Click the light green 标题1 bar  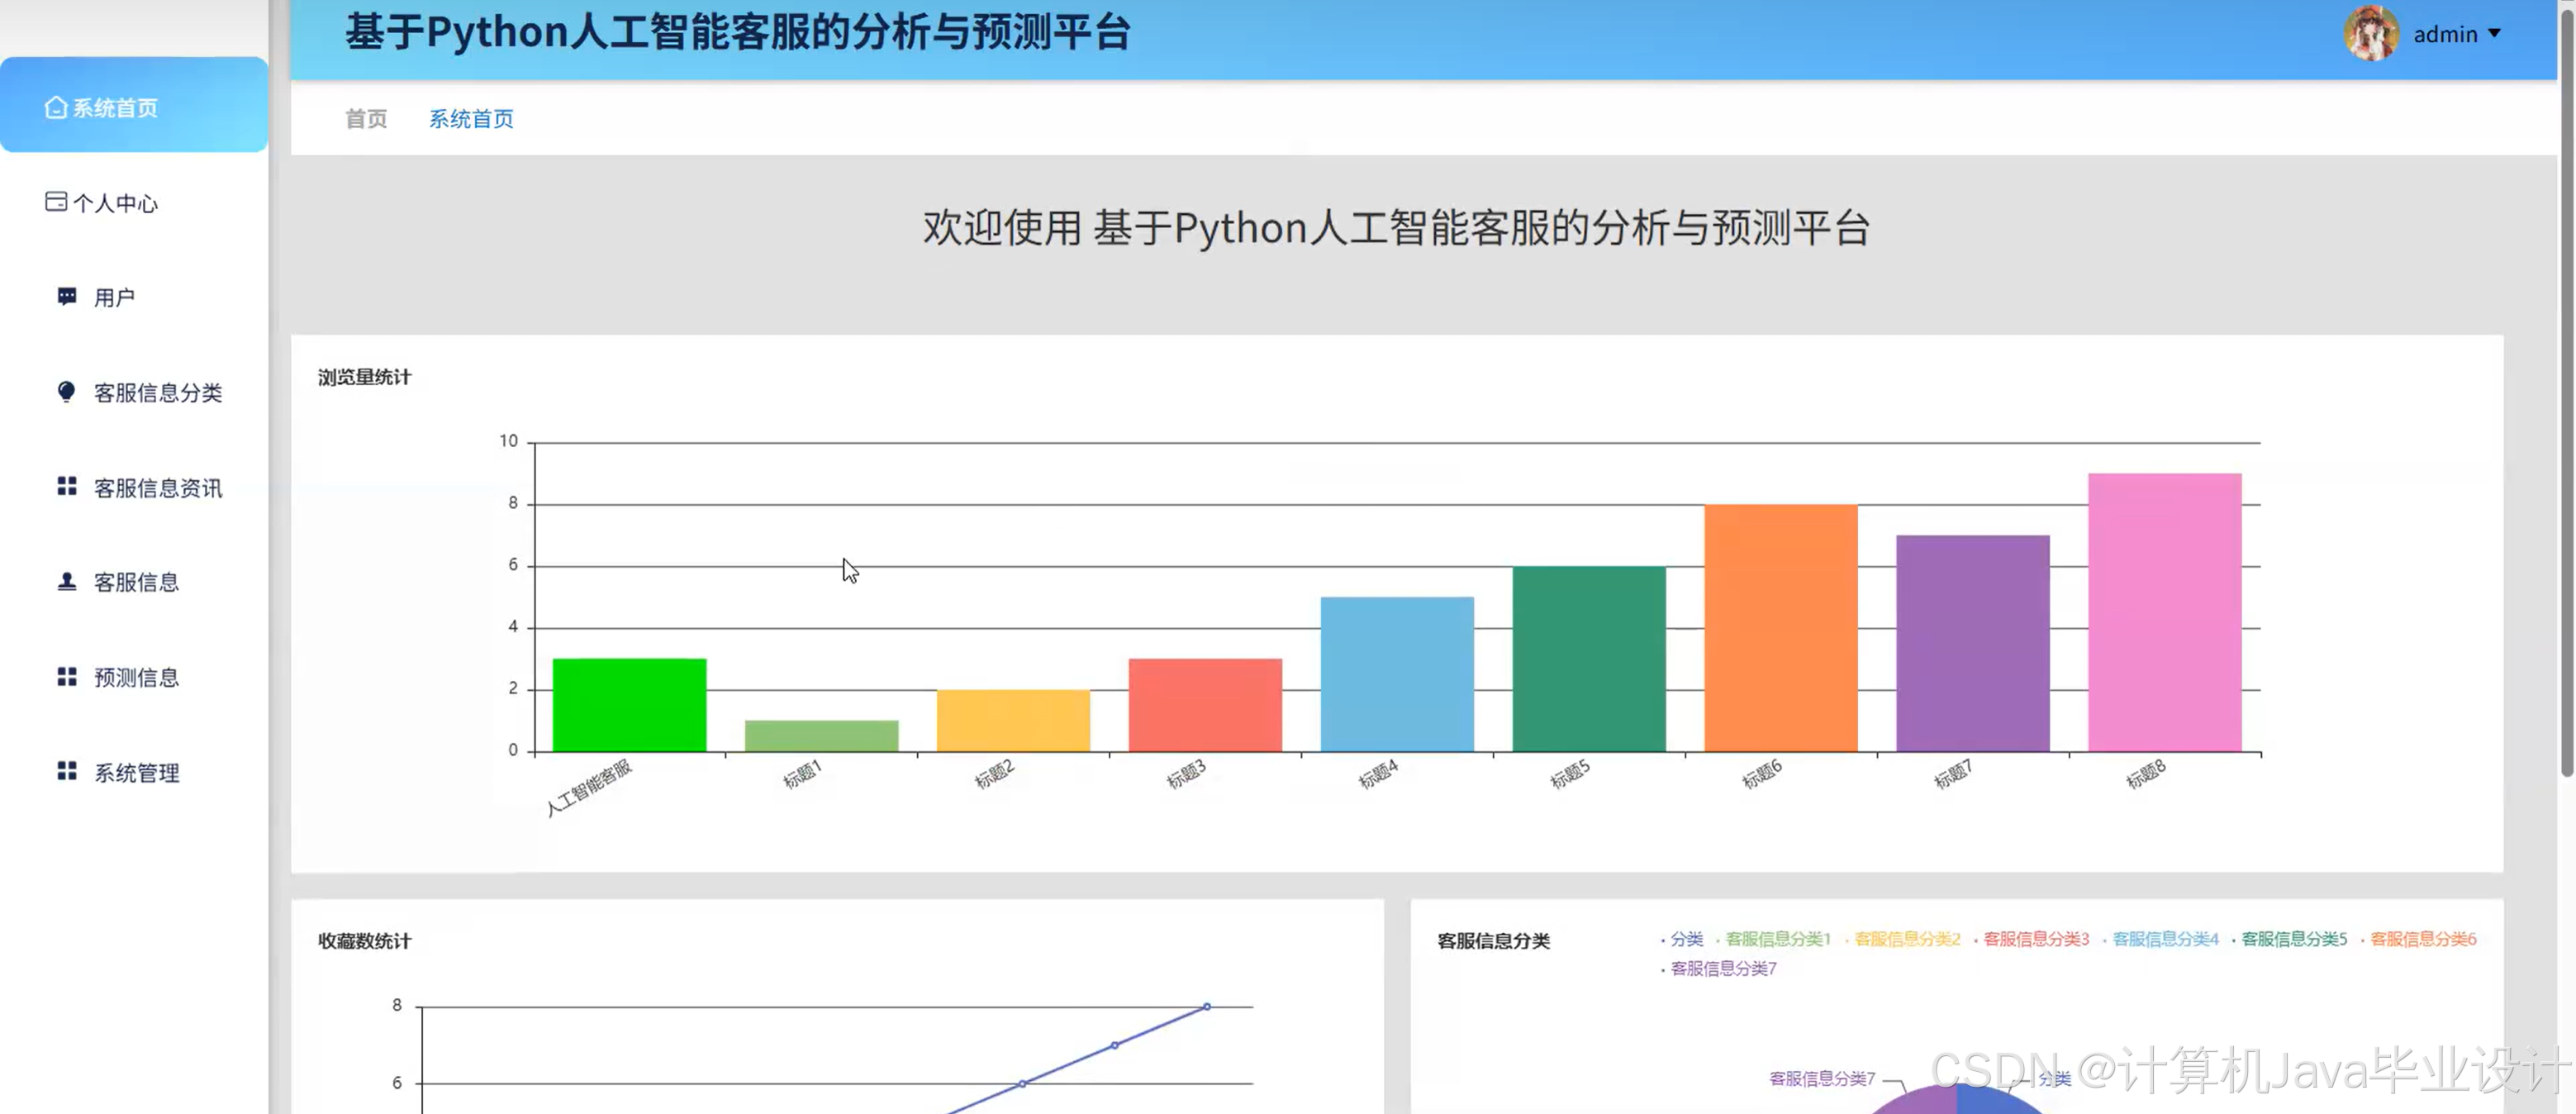click(x=821, y=735)
